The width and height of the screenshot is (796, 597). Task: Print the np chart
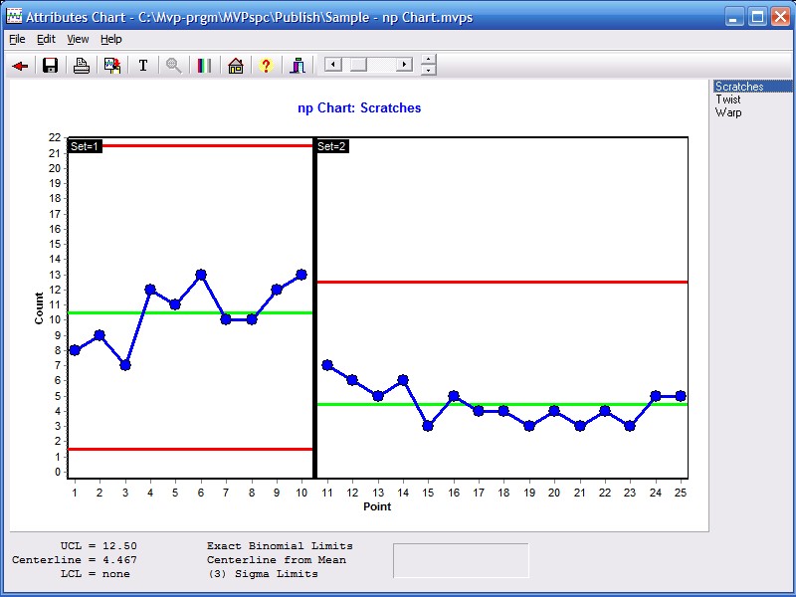coord(82,66)
